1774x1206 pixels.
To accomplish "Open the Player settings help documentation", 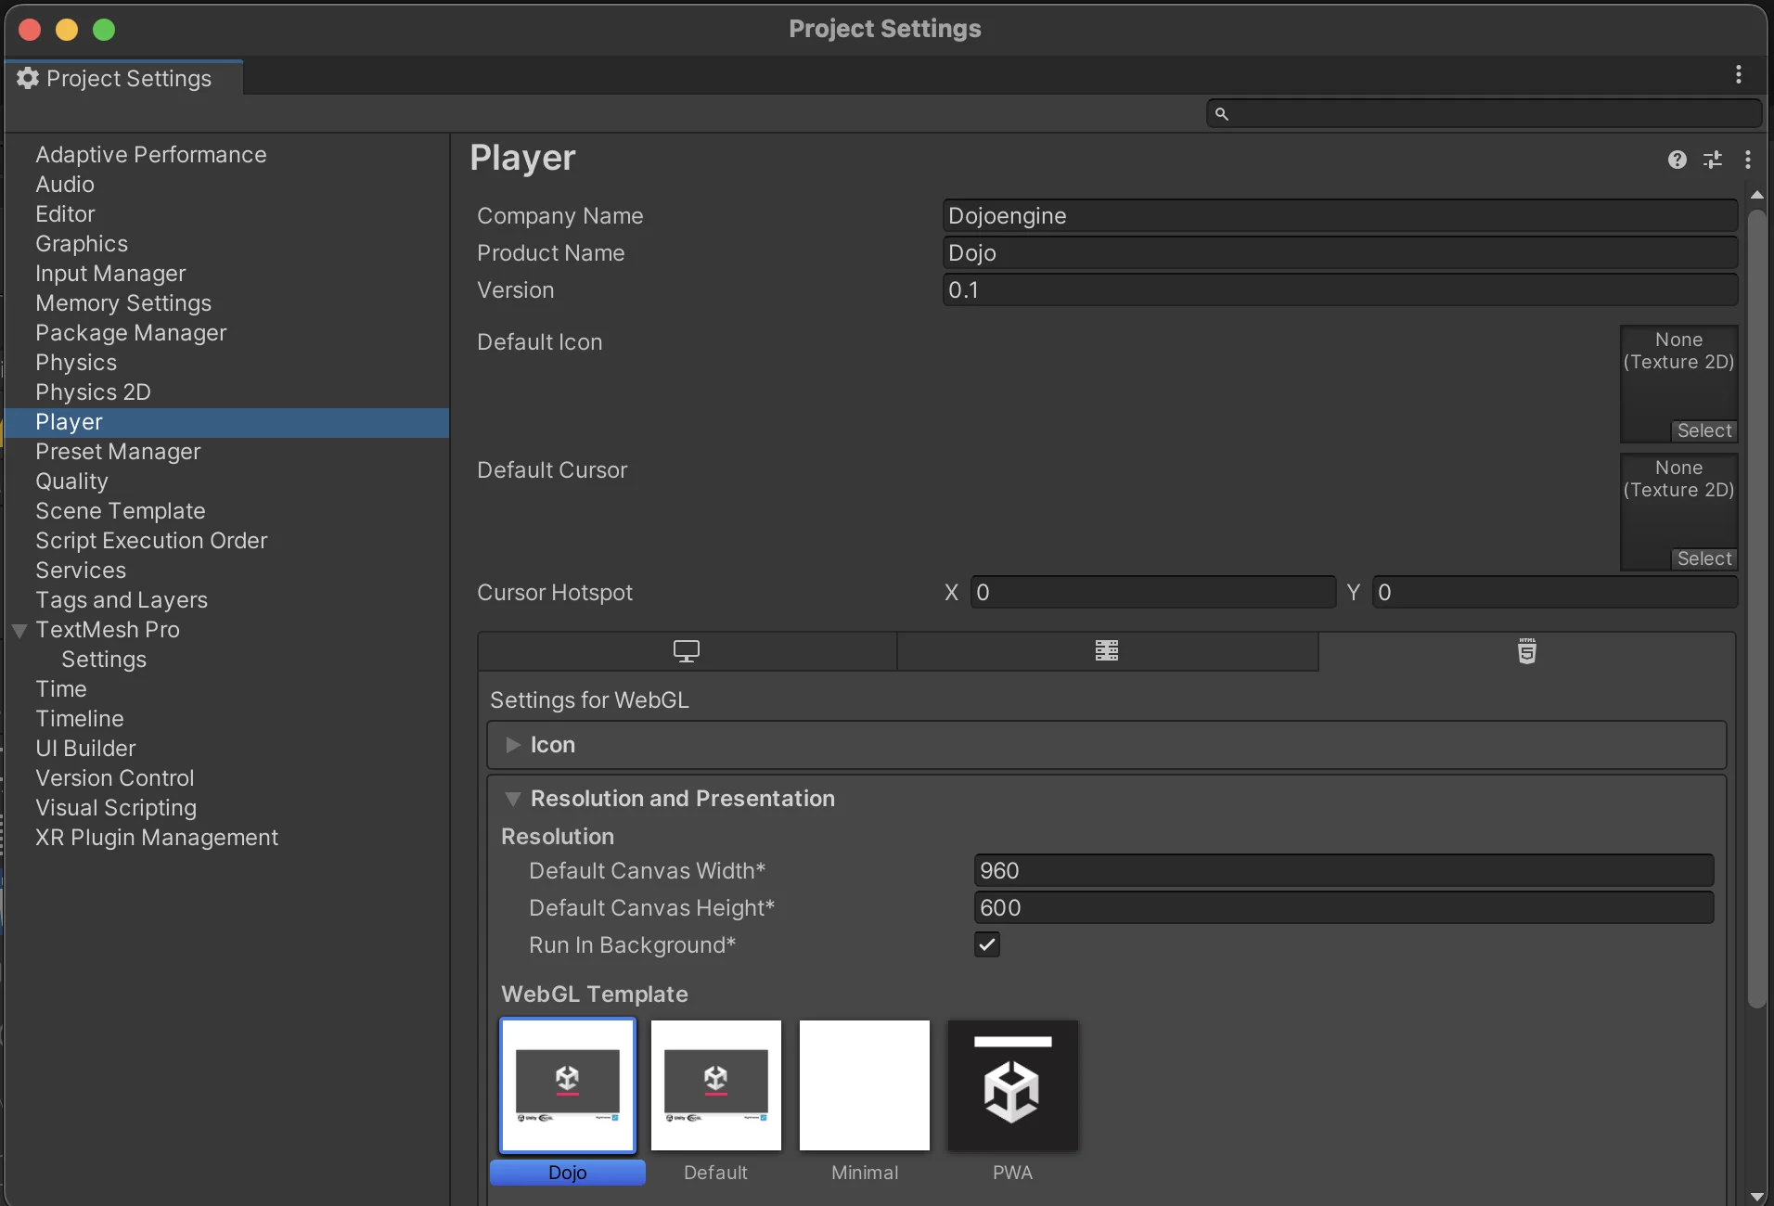I will pos(1678,160).
